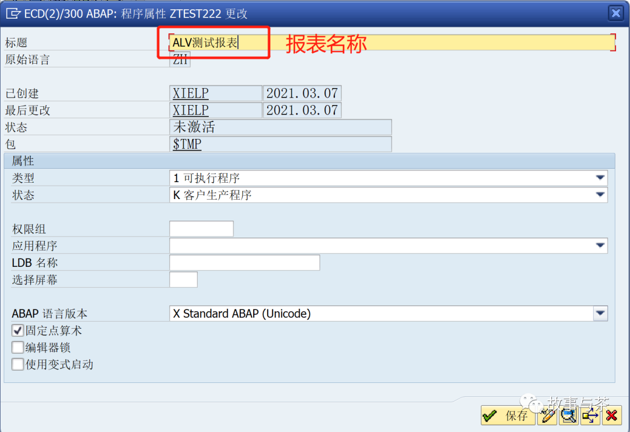Image resolution: width=630 pixels, height=432 pixels.
Task: Click the $TMP package link
Action: point(187,144)
